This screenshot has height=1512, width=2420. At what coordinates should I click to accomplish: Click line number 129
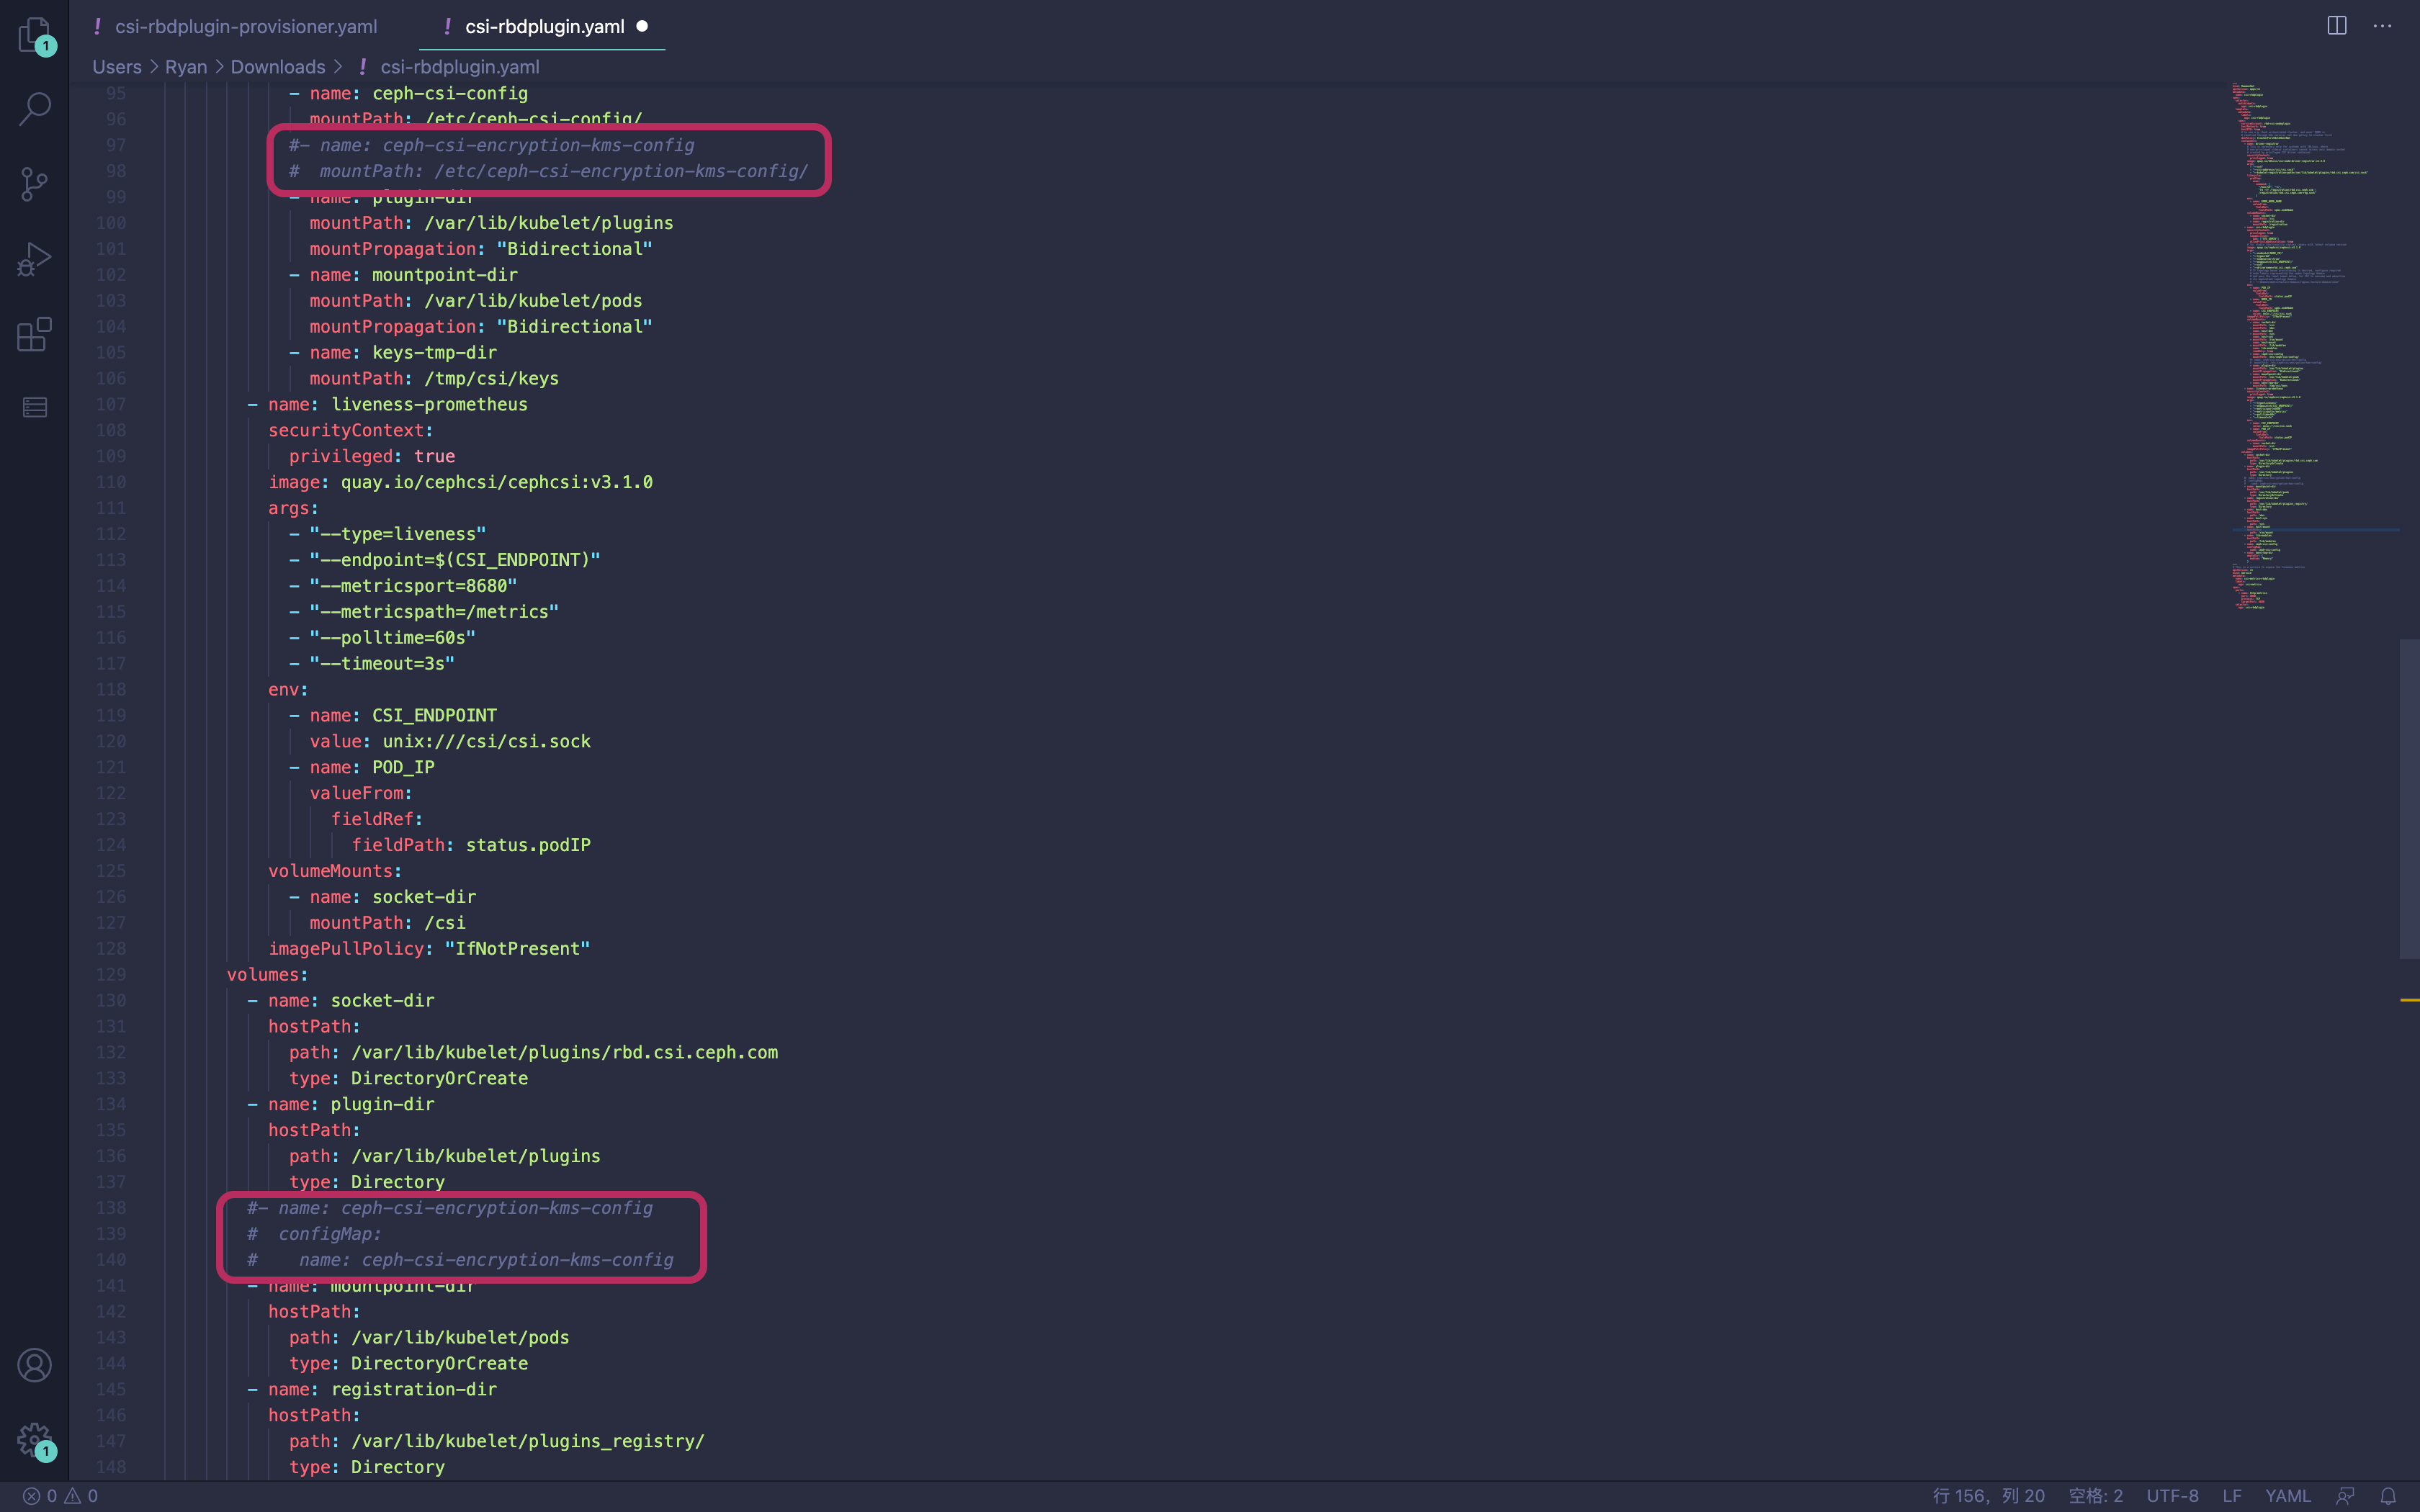(x=111, y=974)
